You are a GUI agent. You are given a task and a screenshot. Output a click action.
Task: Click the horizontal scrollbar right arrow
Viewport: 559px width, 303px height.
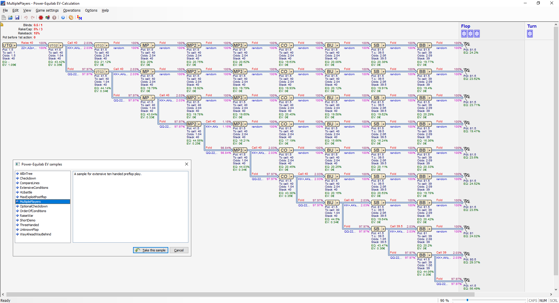coord(551,295)
